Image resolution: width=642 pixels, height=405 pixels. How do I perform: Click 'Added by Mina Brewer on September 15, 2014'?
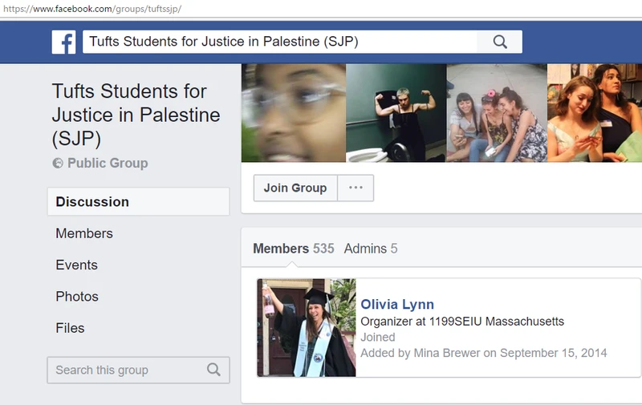click(x=484, y=353)
